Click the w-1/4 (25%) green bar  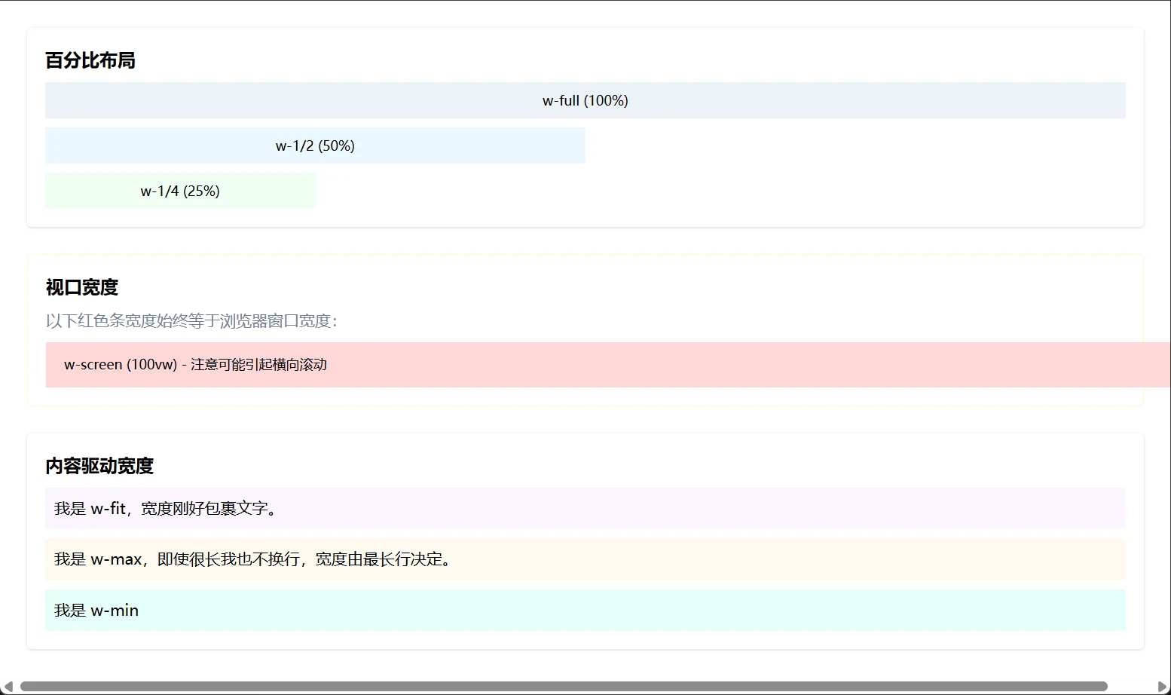click(180, 191)
